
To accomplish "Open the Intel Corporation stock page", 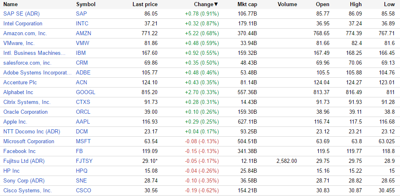I will [23, 23].
